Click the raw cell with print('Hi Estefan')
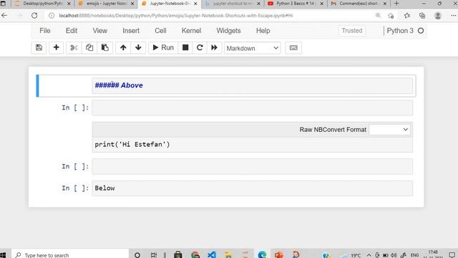This screenshot has width=458, height=258. coord(252,145)
